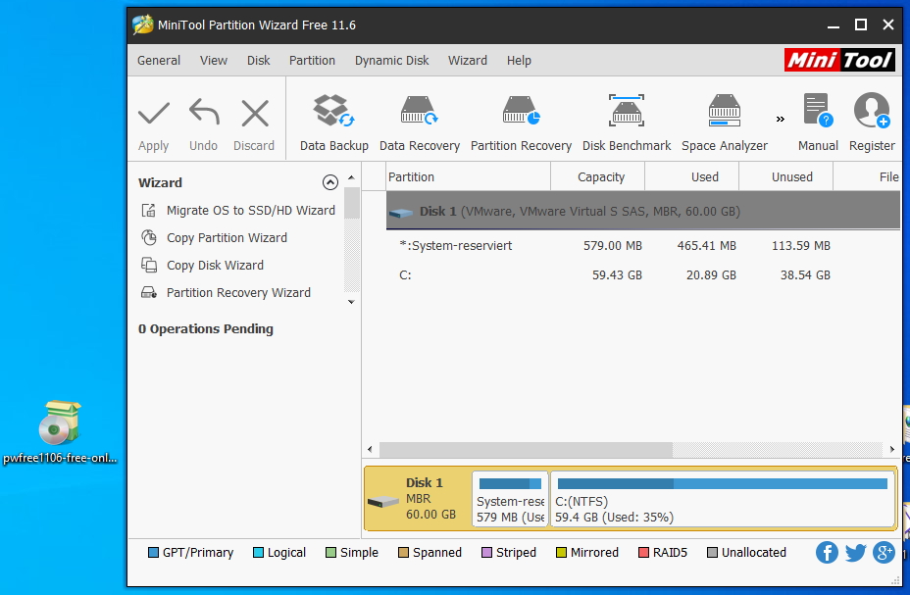Image resolution: width=910 pixels, height=595 pixels.
Task: Click the Discard X icon
Action: click(x=255, y=113)
